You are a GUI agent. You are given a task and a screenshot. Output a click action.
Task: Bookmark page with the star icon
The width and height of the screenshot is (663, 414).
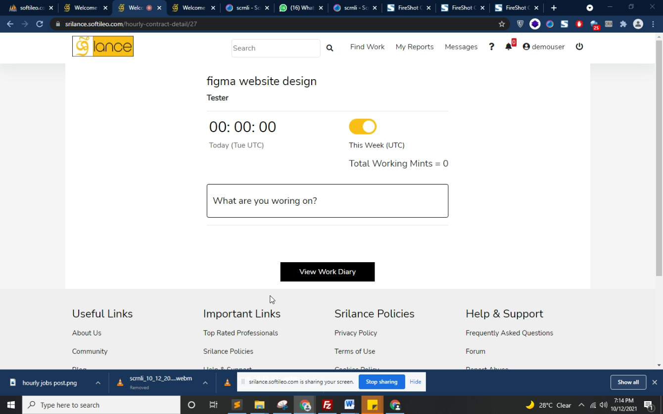point(502,24)
